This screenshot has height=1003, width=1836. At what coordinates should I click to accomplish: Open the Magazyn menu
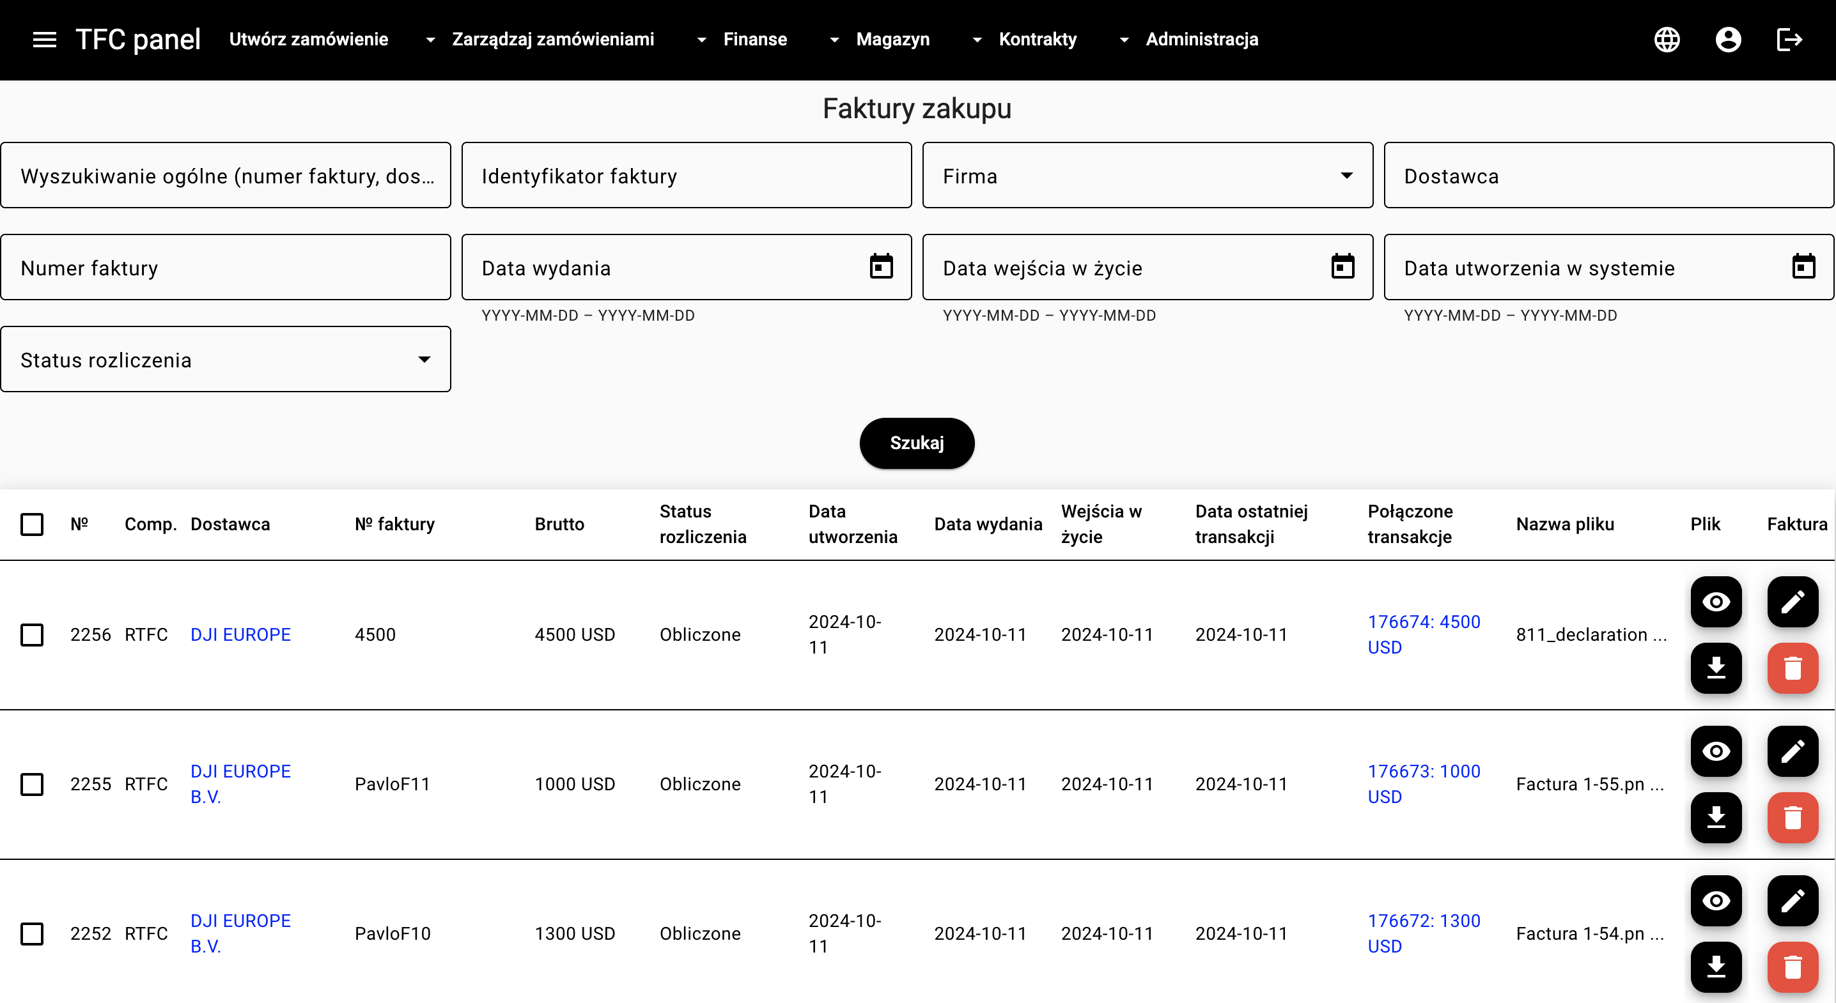893,40
